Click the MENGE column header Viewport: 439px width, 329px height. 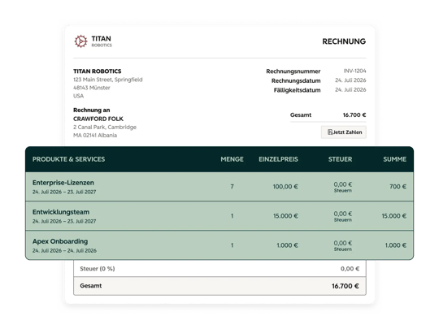coord(232,159)
